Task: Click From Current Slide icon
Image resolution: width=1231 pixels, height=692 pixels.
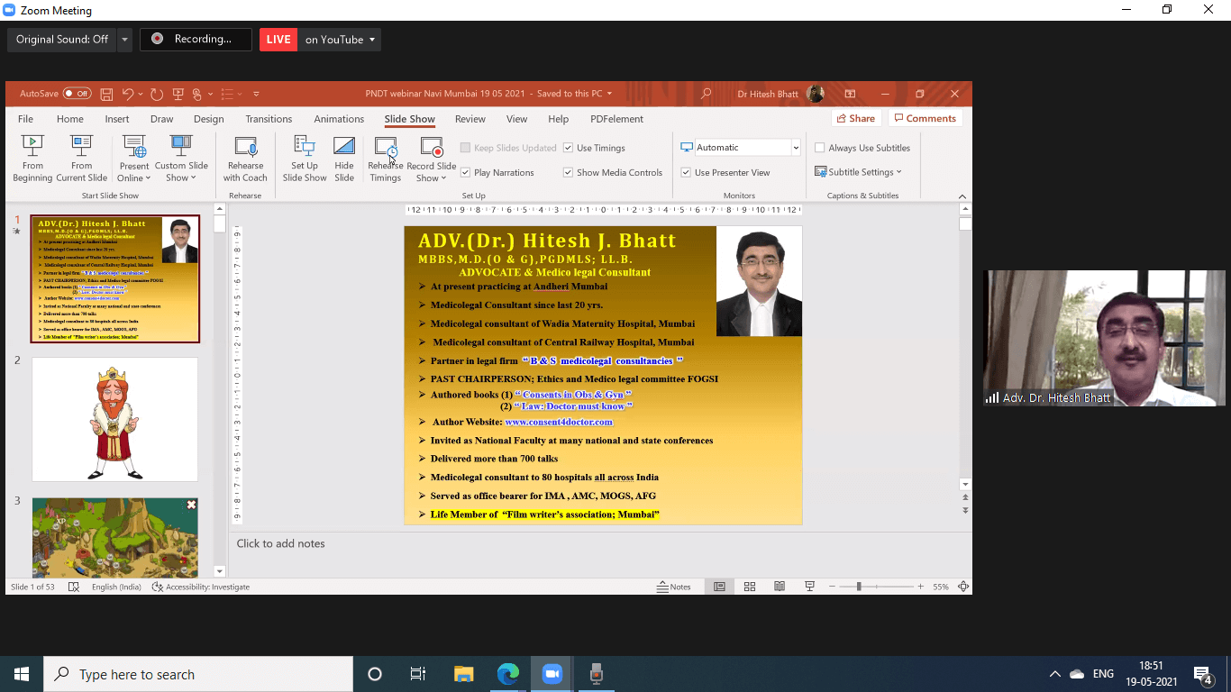Action: (81, 147)
